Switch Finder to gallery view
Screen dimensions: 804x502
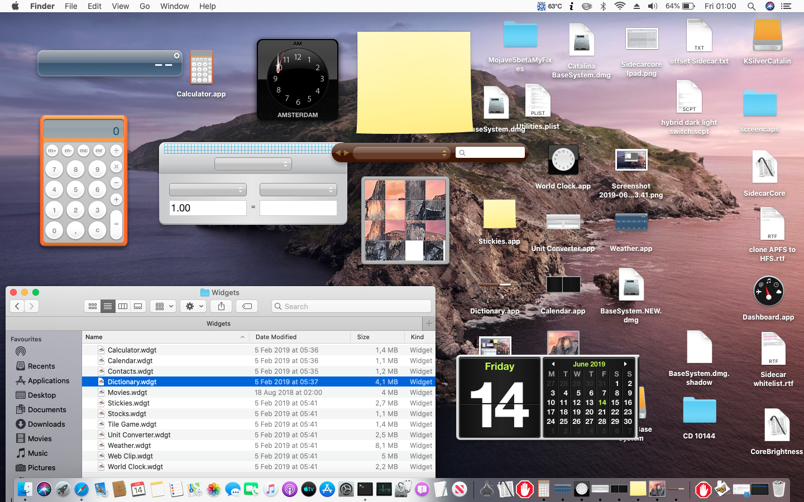(138, 306)
